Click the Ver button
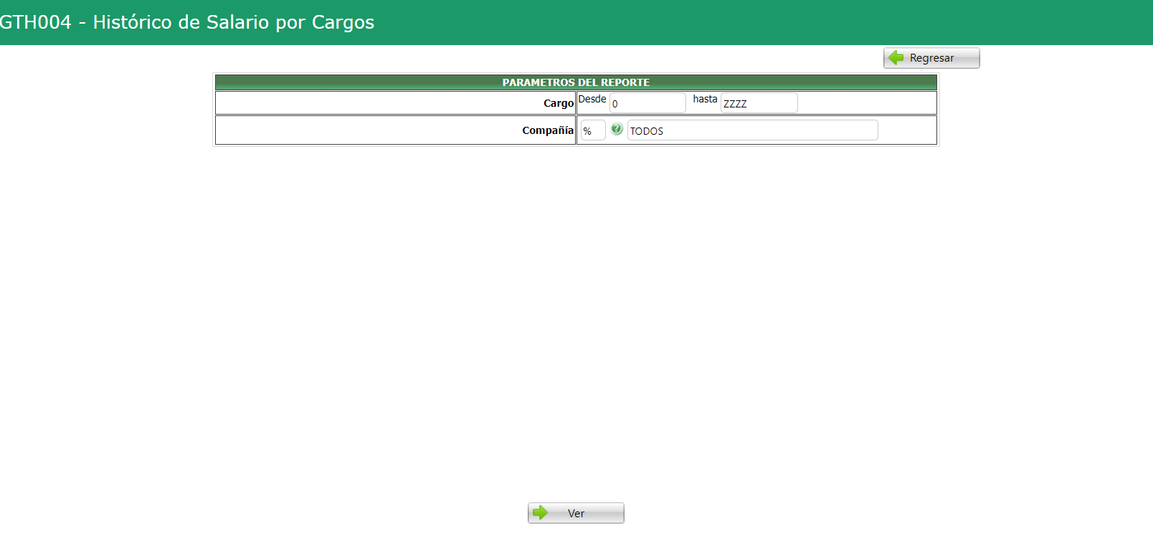The image size is (1153, 538). coord(576,513)
